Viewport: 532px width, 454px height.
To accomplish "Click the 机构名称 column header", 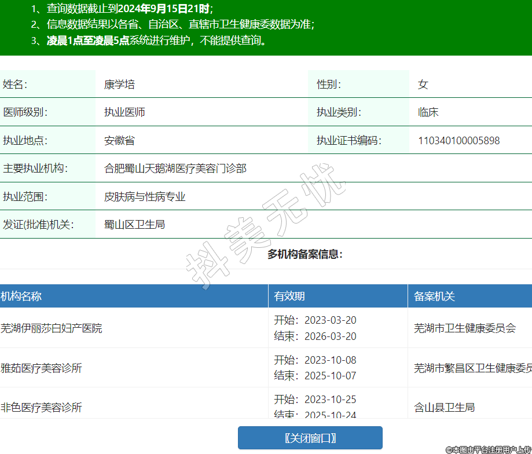I will click(21, 296).
